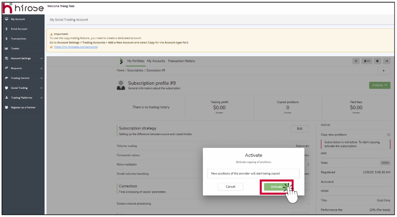Switch the theme with the contrast icon
The width and height of the screenshot is (397, 217).
(x=377, y=61)
